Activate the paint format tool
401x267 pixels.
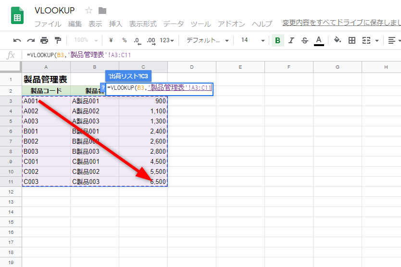(58, 40)
